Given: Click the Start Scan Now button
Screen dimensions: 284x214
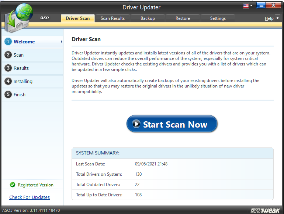Looking at the screenshot, I should click(x=172, y=124).
